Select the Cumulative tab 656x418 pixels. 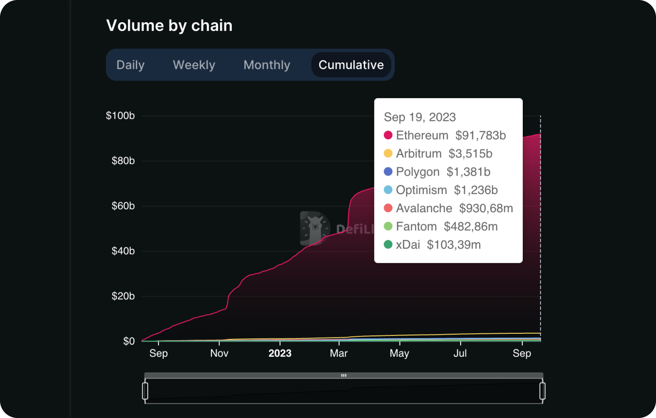pos(351,65)
